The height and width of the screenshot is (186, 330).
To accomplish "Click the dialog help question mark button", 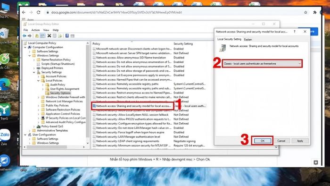I will [x=295, y=32].
